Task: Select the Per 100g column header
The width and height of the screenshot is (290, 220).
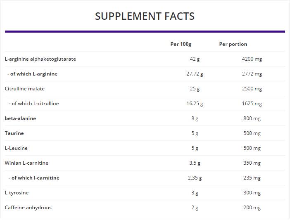Action: [181, 44]
